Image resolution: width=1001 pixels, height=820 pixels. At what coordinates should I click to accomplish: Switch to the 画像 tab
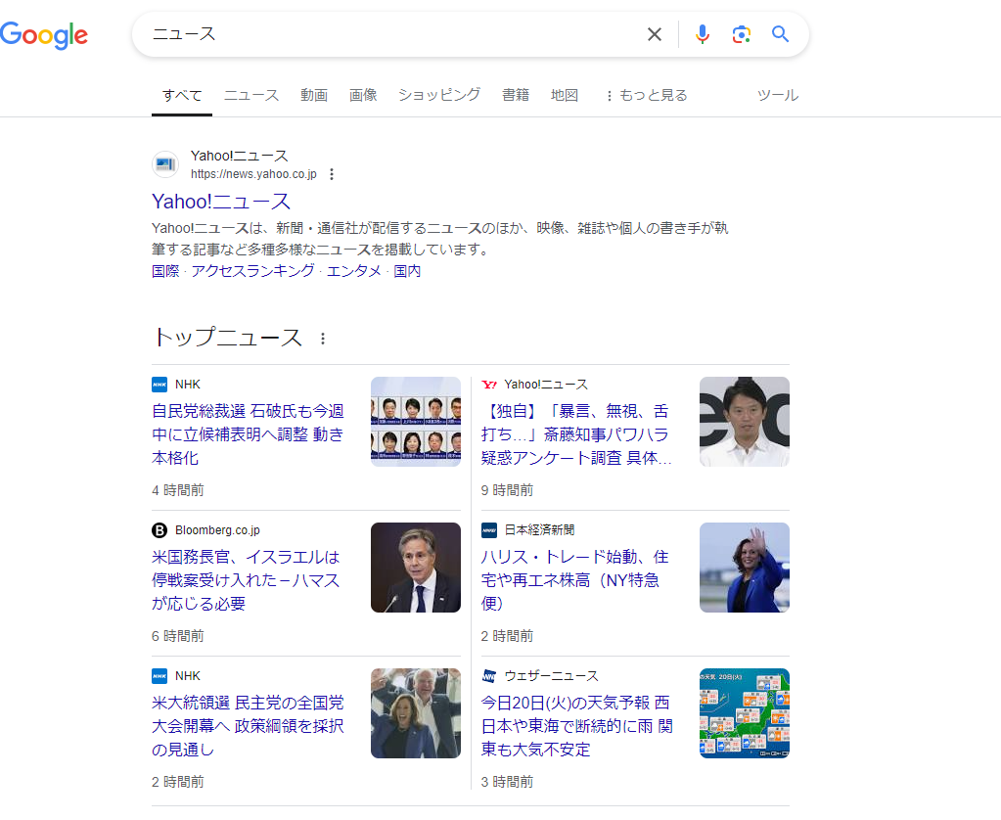(x=363, y=95)
